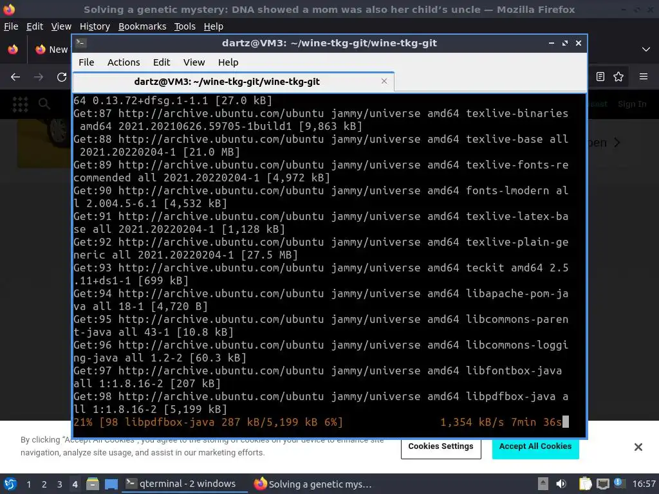The image size is (659, 494).
Task: Open the View menu in qterminal
Action: pos(194,62)
